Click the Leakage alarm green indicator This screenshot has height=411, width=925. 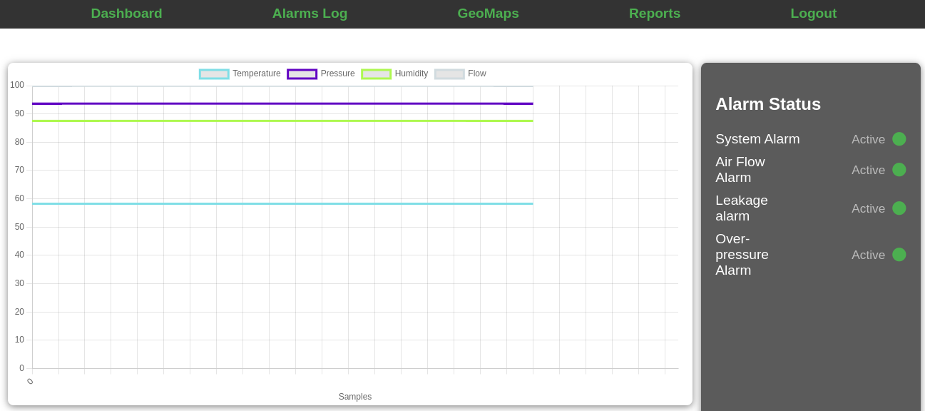[899, 208]
